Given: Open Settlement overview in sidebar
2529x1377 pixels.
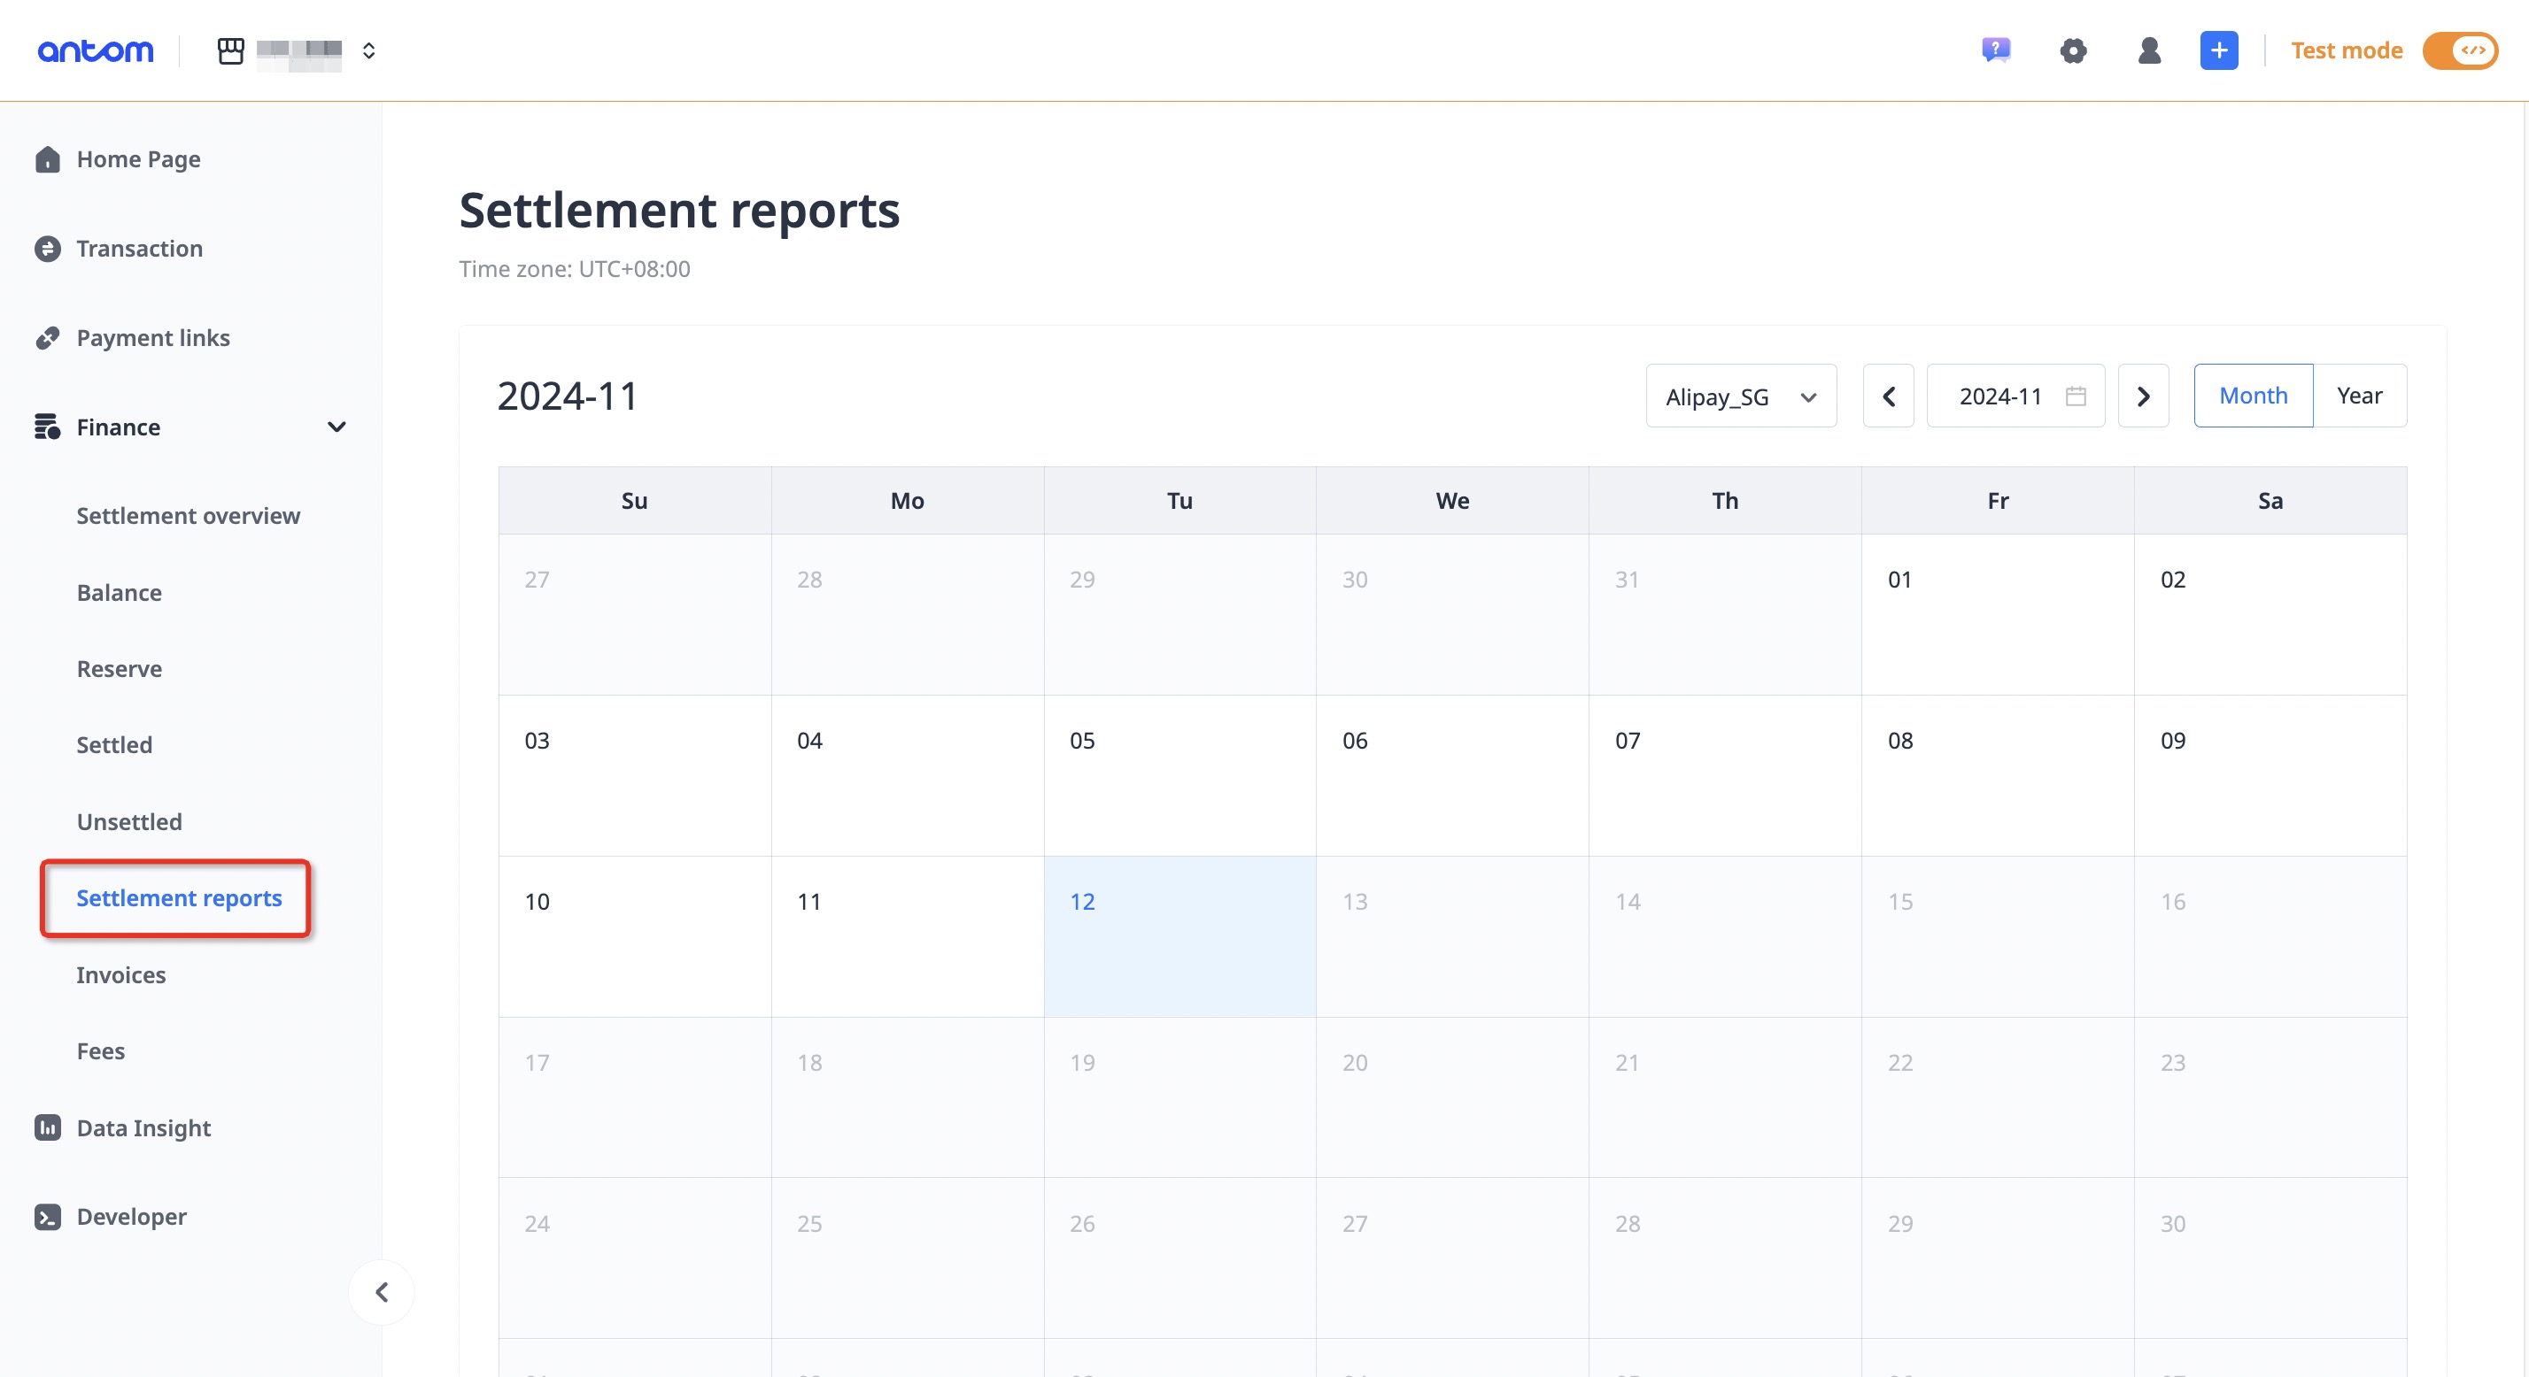Looking at the screenshot, I should tap(189, 515).
